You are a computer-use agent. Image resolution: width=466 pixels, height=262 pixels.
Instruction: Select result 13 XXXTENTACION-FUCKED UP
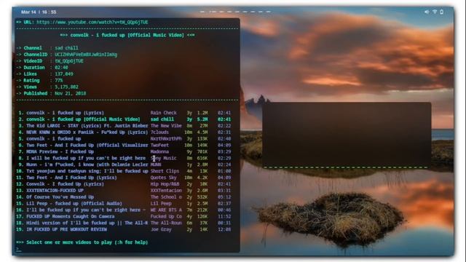55,191
